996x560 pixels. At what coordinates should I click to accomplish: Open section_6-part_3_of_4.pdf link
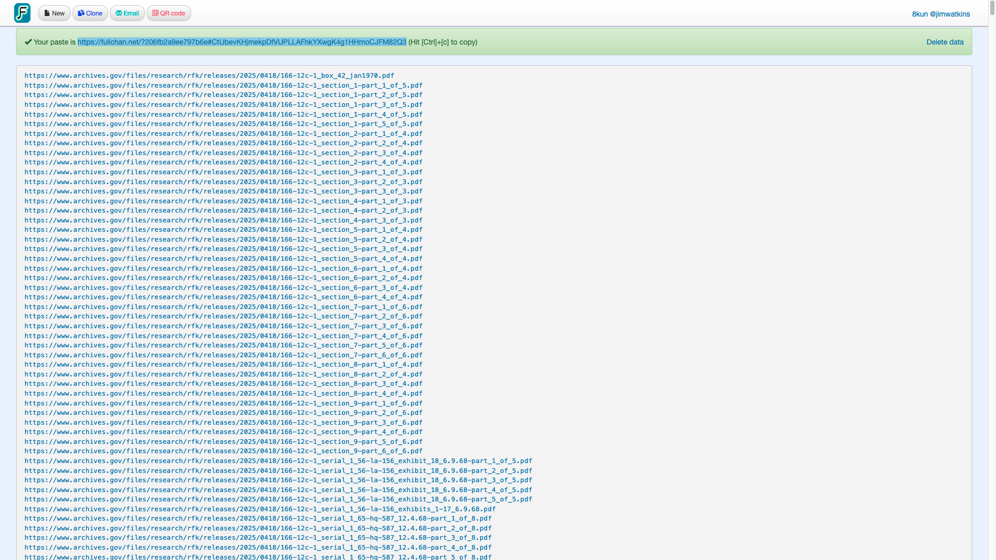224,288
